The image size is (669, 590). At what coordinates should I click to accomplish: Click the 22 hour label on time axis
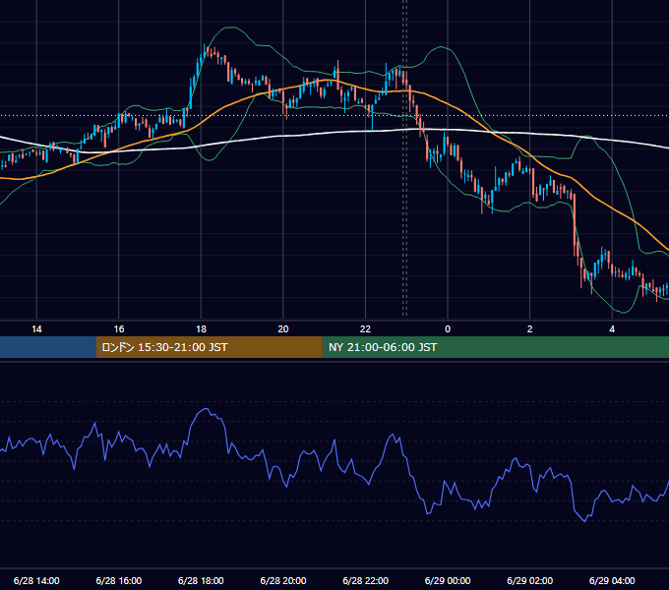click(x=365, y=329)
